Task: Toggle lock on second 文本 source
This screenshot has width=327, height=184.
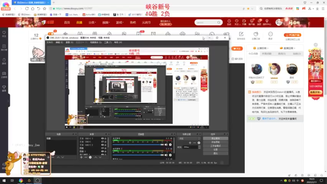Action: (105, 141)
